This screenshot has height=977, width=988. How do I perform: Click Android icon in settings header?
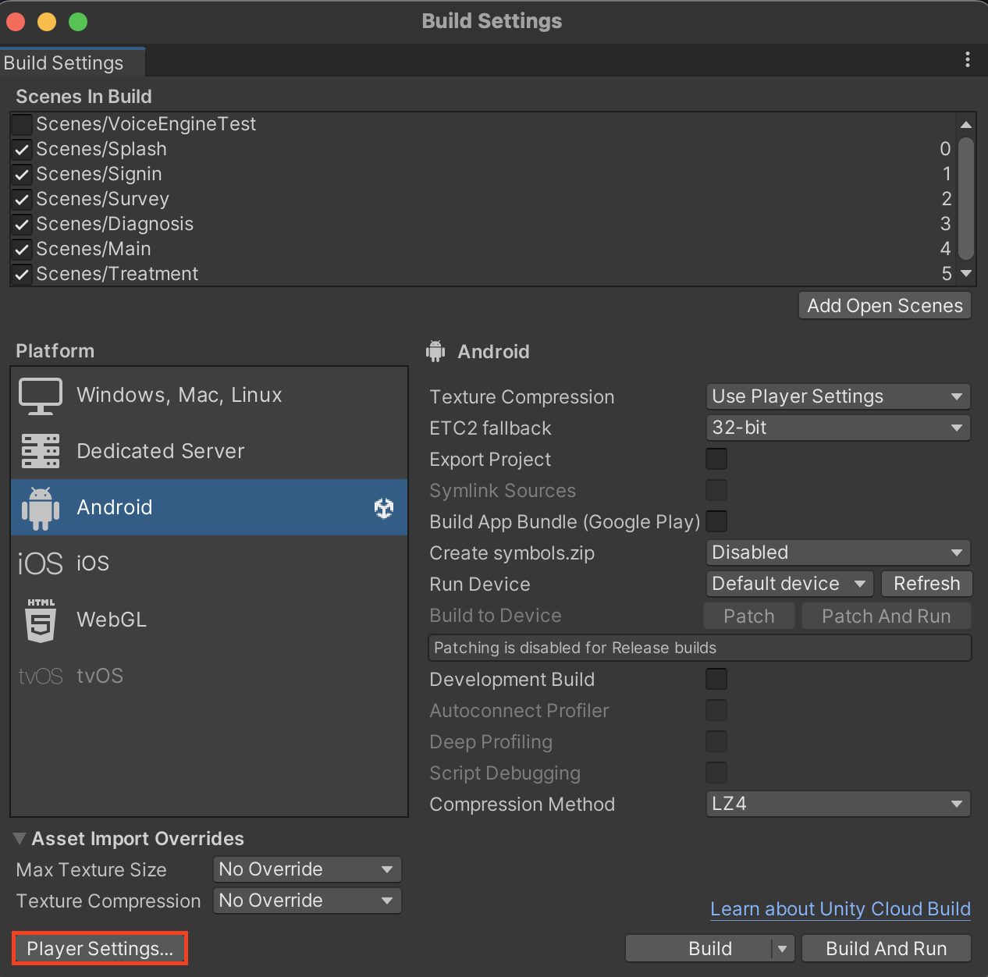435,351
